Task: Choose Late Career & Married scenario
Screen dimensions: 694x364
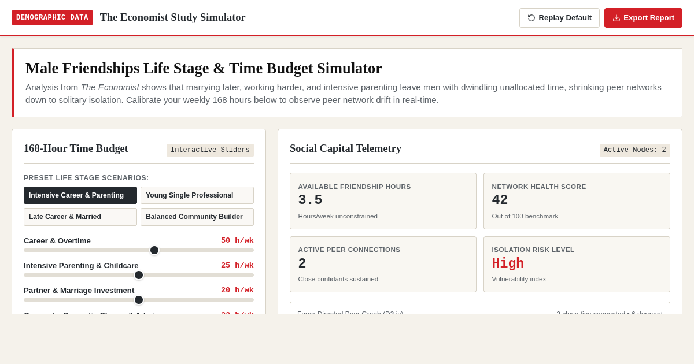Action: click(80, 217)
